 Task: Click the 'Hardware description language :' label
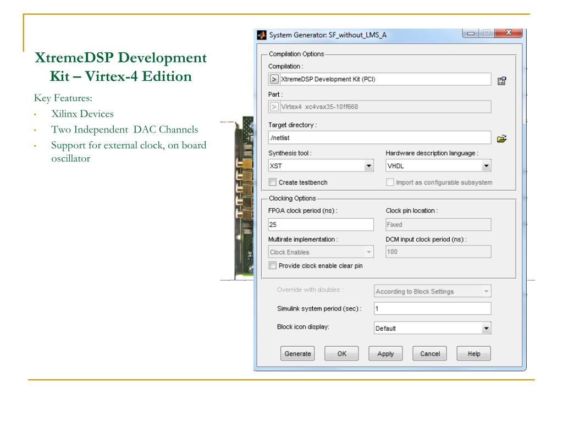coord(432,153)
